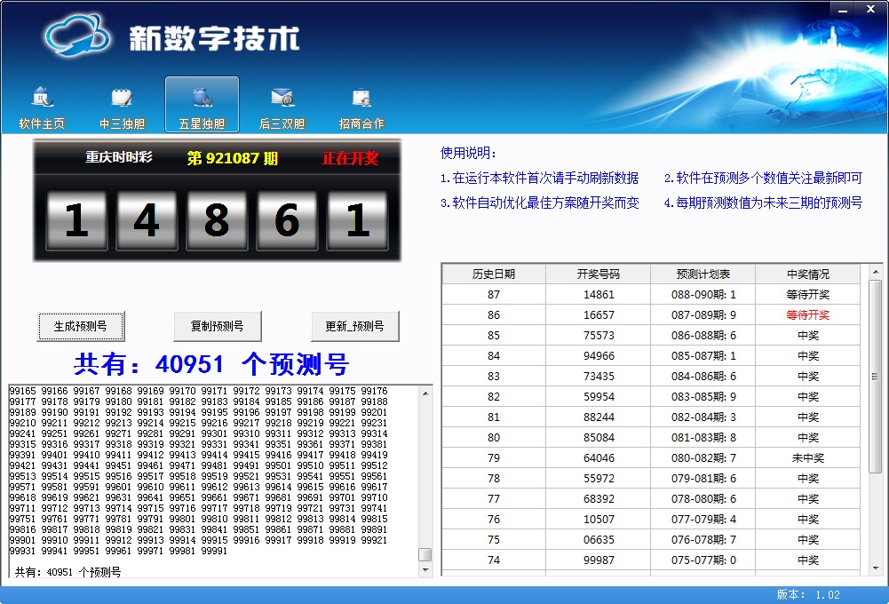Click the history table scrollbar down arrow
Screen dimensions: 889x604
[876, 568]
